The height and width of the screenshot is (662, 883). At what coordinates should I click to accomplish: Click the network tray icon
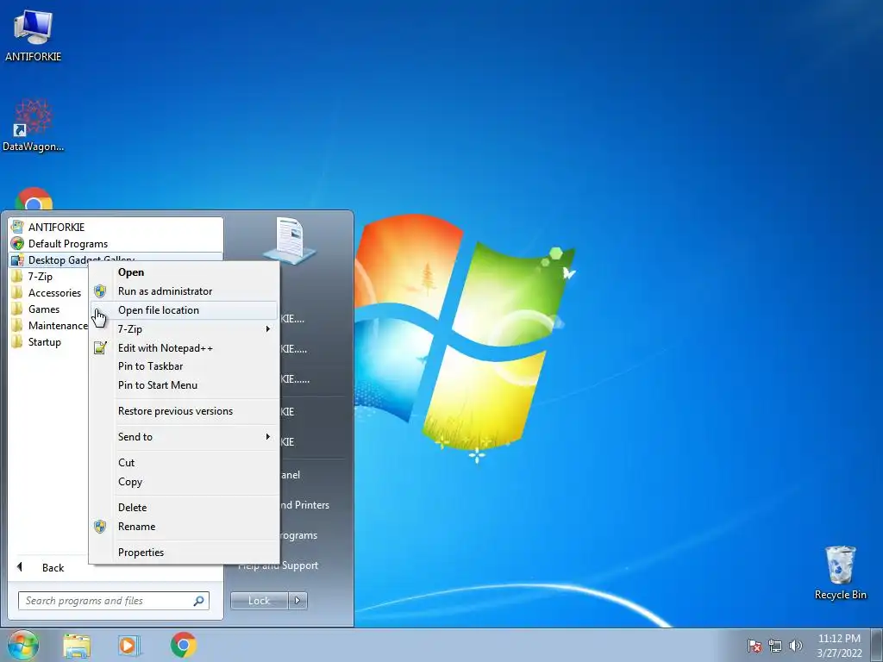[775, 646]
